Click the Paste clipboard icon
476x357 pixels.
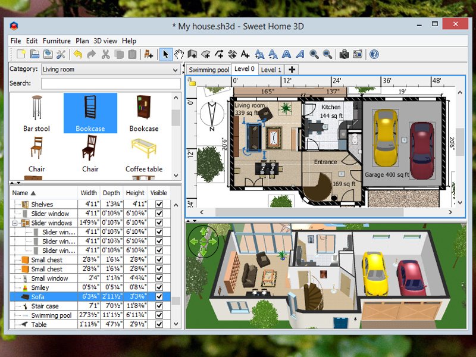[132, 54]
